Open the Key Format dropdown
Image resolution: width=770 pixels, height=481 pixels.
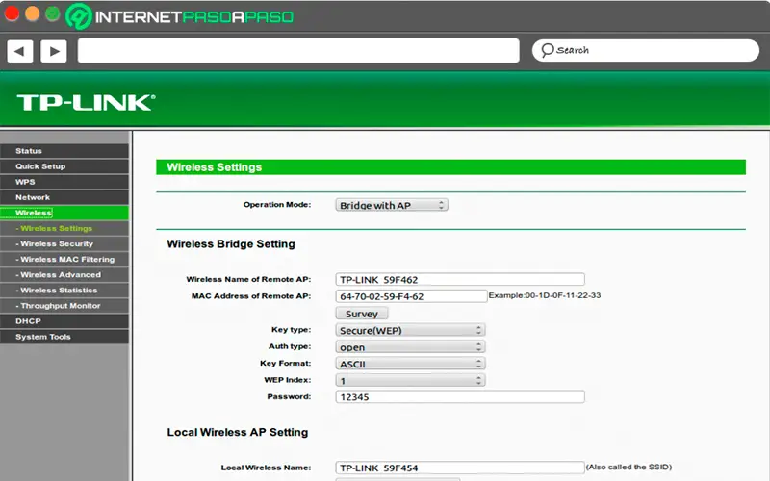click(410, 364)
